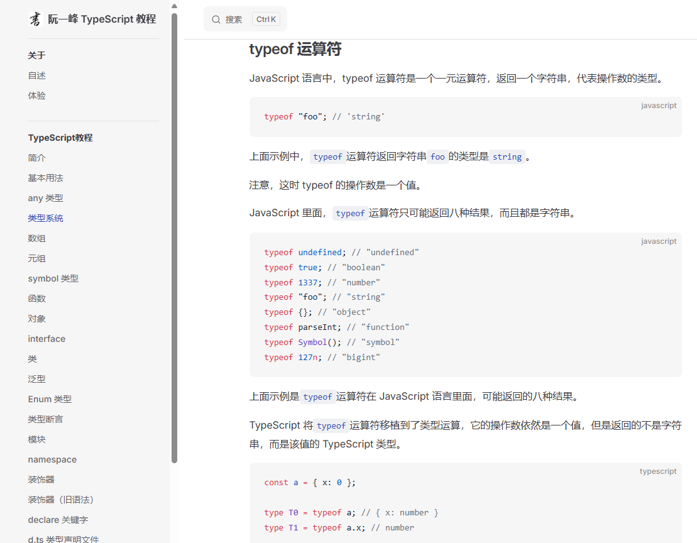
Task: Click the second javascript code label
Action: [658, 241]
